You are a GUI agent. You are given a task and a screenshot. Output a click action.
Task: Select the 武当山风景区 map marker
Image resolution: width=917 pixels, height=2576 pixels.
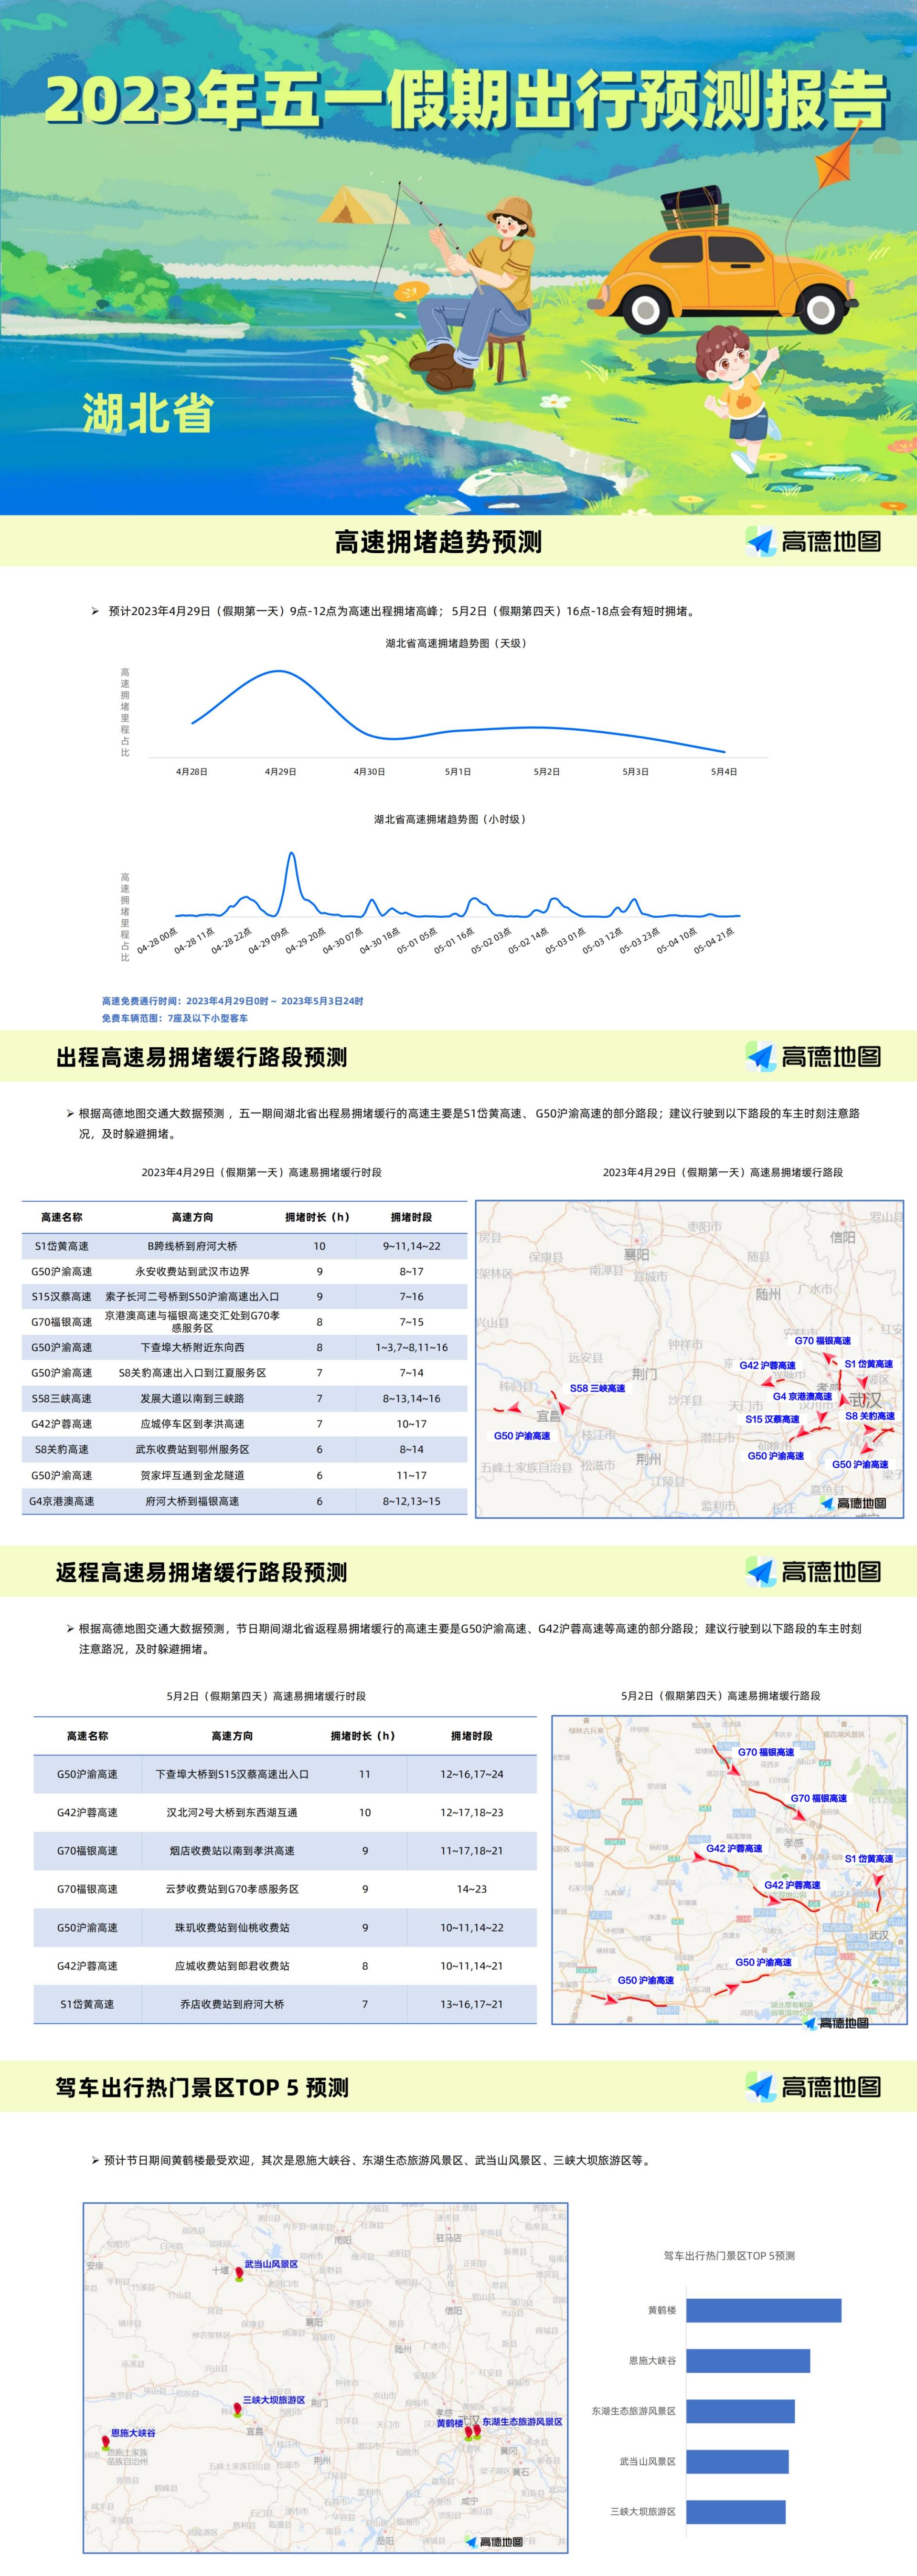pyautogui.click(x=239, y=2275)
